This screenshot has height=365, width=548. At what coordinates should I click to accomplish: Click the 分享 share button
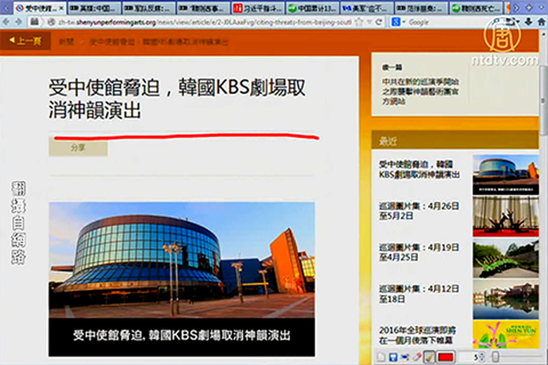pos(78,148)
